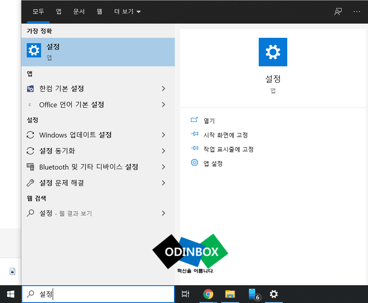This screenshot has width=368, height=303.
Task: Click the search magnifier icon in taskbar box
Action: 30,294
